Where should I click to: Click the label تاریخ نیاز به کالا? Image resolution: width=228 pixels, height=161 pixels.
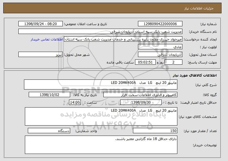[85, 95]
